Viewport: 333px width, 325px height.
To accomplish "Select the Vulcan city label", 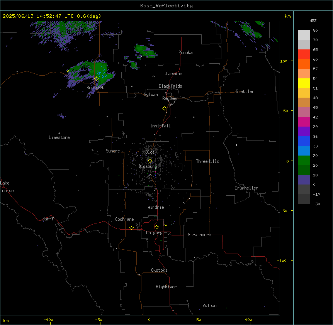I will (x=209, y=306).
